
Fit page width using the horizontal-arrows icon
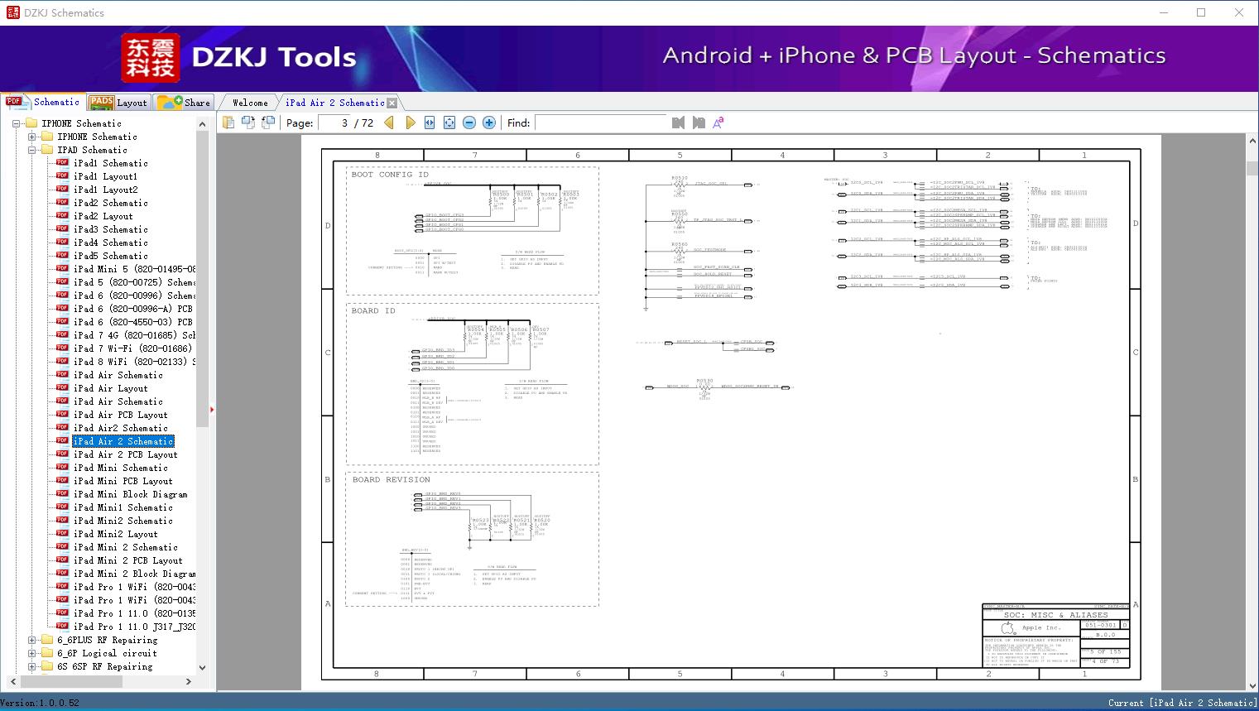coord(429,123)
